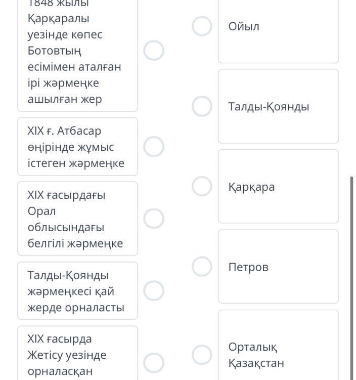The width and height of the screenshot is (356, 380).
Task: Click the Талды-Қоянды жәрмеңкесі қай жерде card
Action: tap(77, 291)
